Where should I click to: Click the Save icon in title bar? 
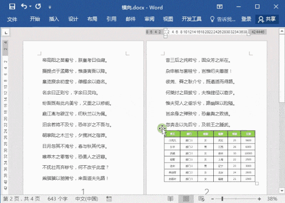click(x=12, y=7)
